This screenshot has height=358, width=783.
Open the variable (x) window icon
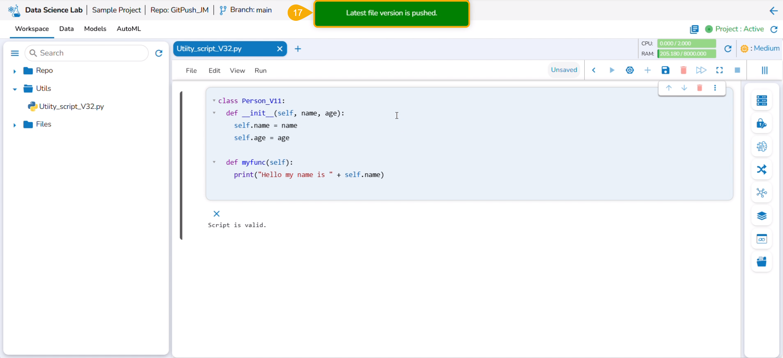[x=761, y=239]
